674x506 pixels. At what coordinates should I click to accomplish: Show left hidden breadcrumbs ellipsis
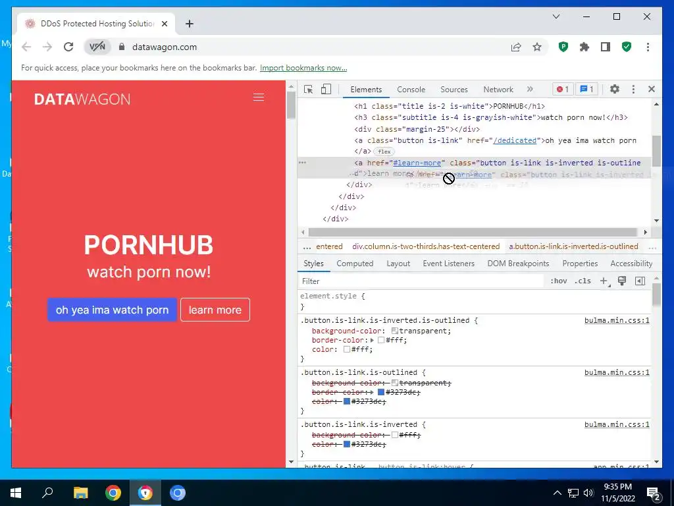307,247
